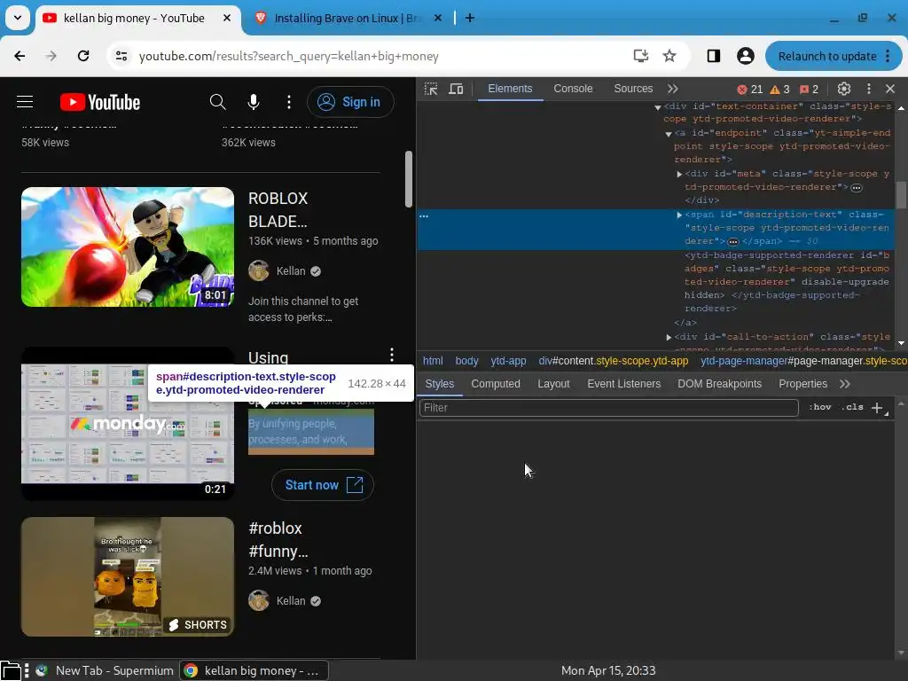
Task: Expand the div meta node
Action: pos(679,174)
